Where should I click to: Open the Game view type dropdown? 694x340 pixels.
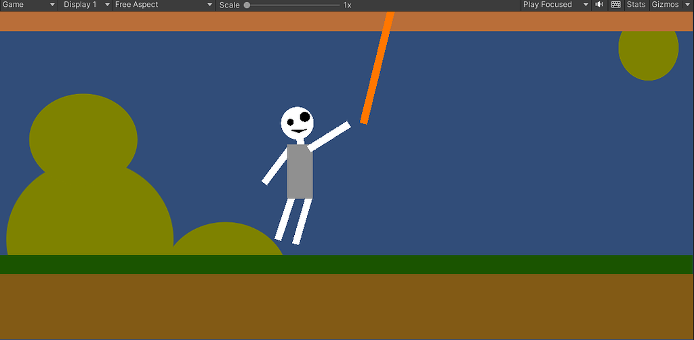(x=28, y=5)
